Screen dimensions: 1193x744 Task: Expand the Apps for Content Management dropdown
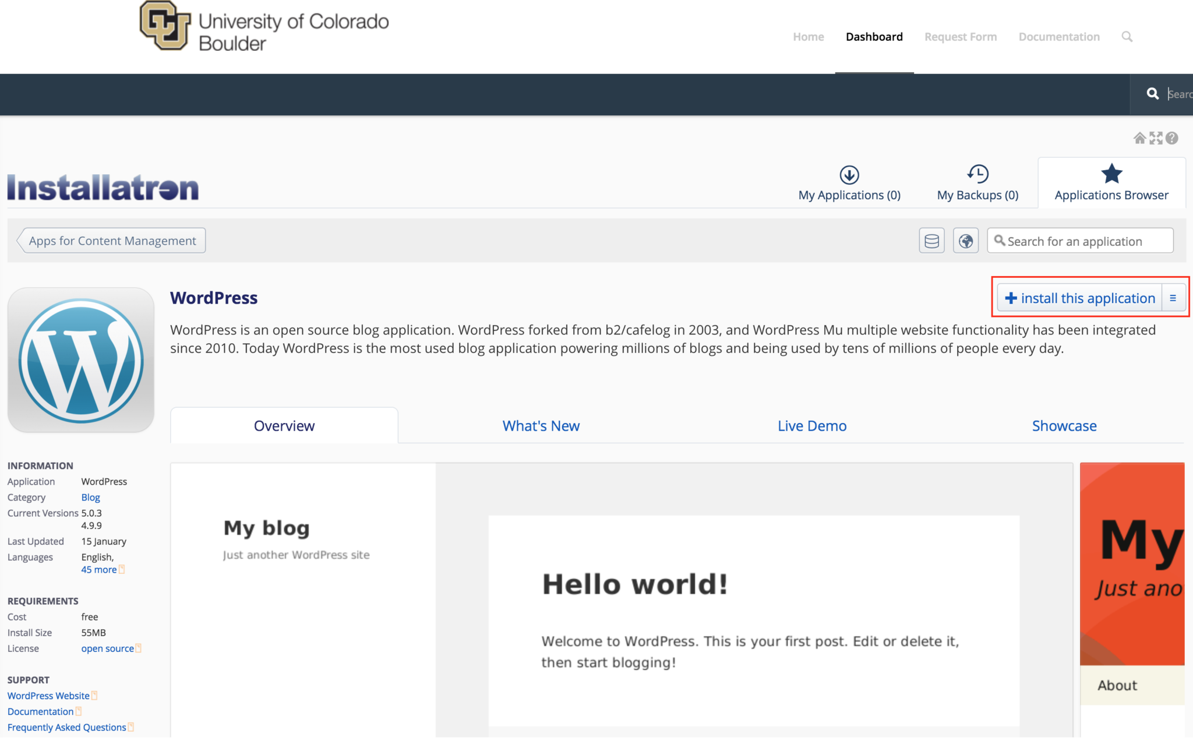111,240
